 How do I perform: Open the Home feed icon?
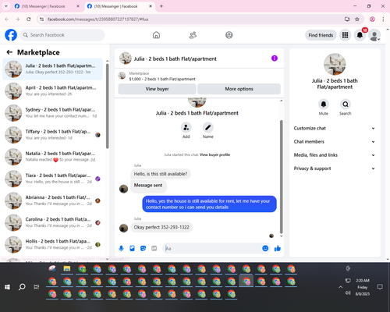point(156,35)
